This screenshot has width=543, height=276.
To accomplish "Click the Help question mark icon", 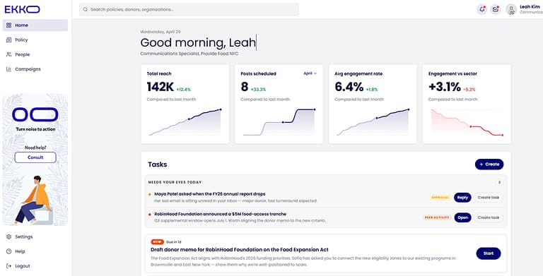I will (x=9, y=251).
